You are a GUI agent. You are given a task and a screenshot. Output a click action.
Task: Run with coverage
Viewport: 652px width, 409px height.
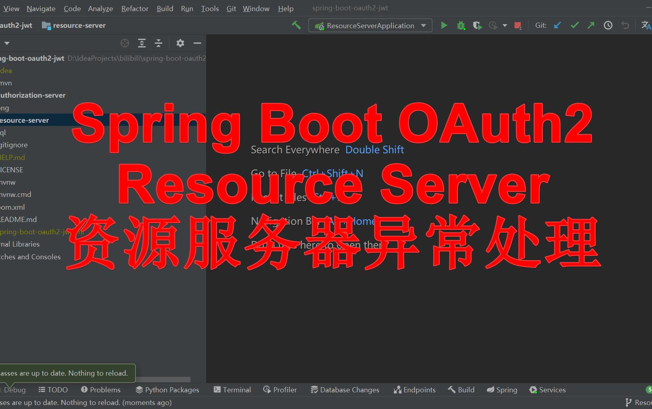pyautogui.click(x=477, y=25)
